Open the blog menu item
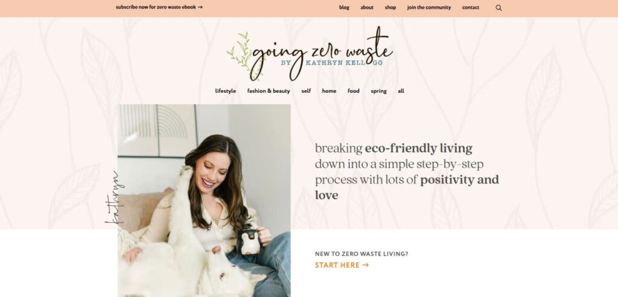 (344, 7)
